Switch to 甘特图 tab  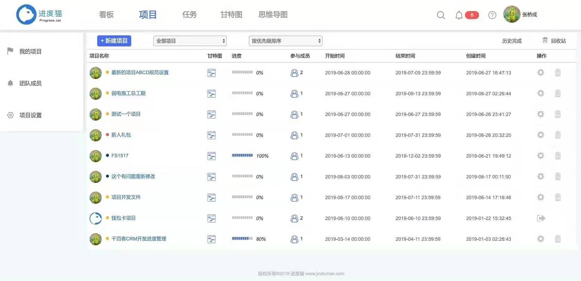[231, 15]
